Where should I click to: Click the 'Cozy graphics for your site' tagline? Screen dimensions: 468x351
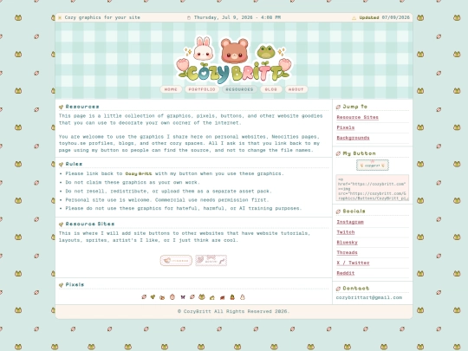point(102,17)
